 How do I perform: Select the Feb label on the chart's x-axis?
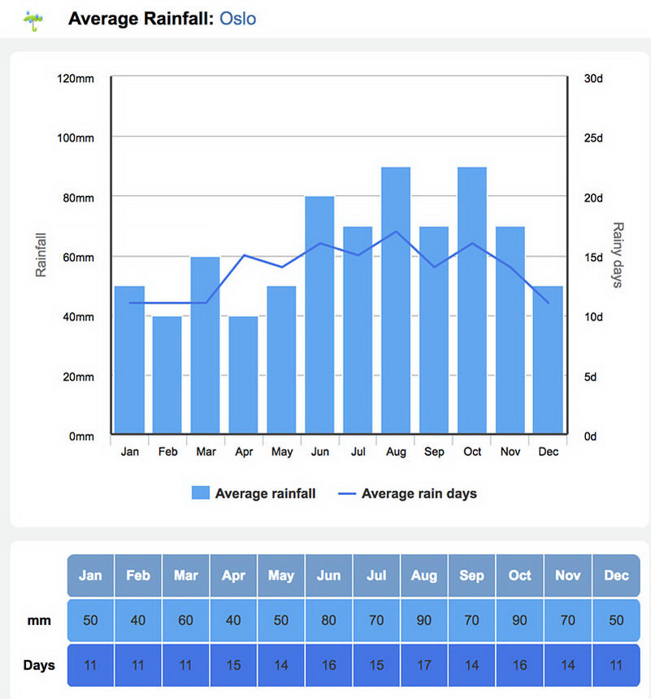167,452
